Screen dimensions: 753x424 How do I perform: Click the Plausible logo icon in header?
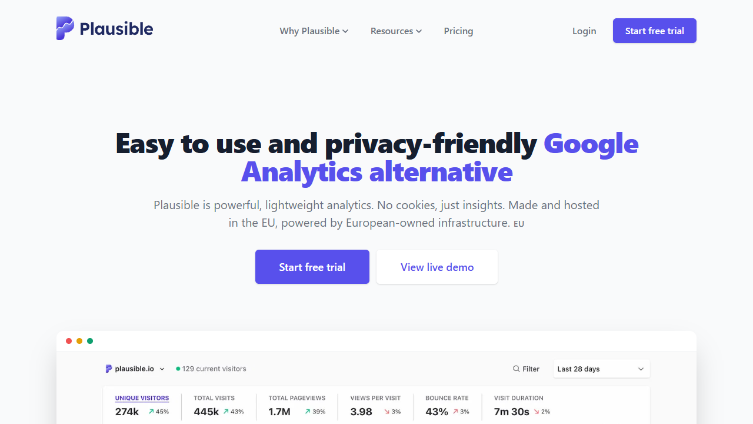pyautogui.click(x=65, y=28)
